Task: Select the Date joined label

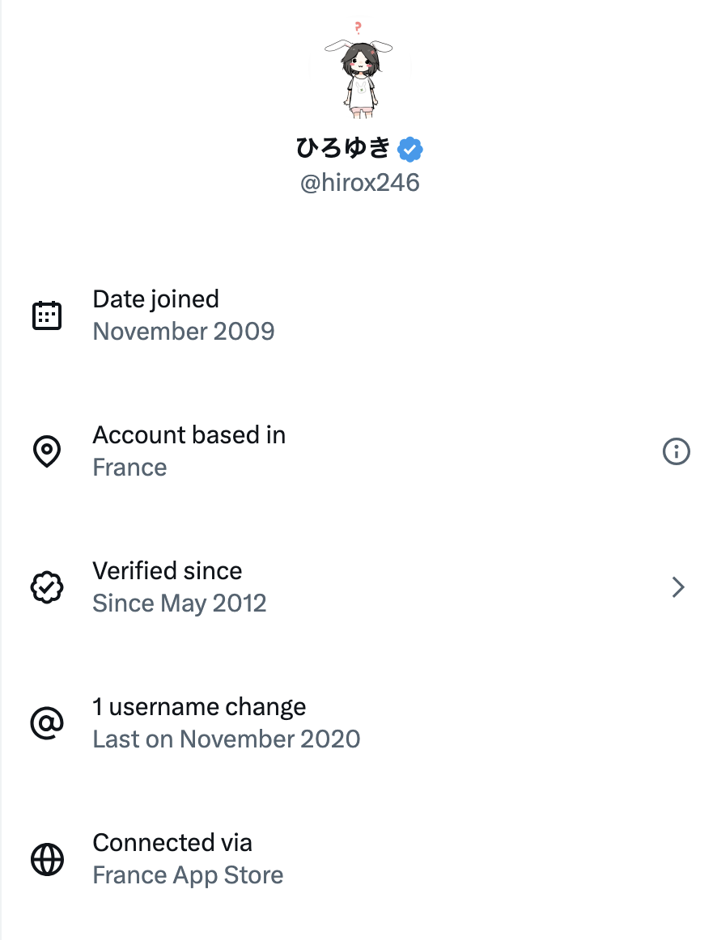Action: [x=156, y=299]
